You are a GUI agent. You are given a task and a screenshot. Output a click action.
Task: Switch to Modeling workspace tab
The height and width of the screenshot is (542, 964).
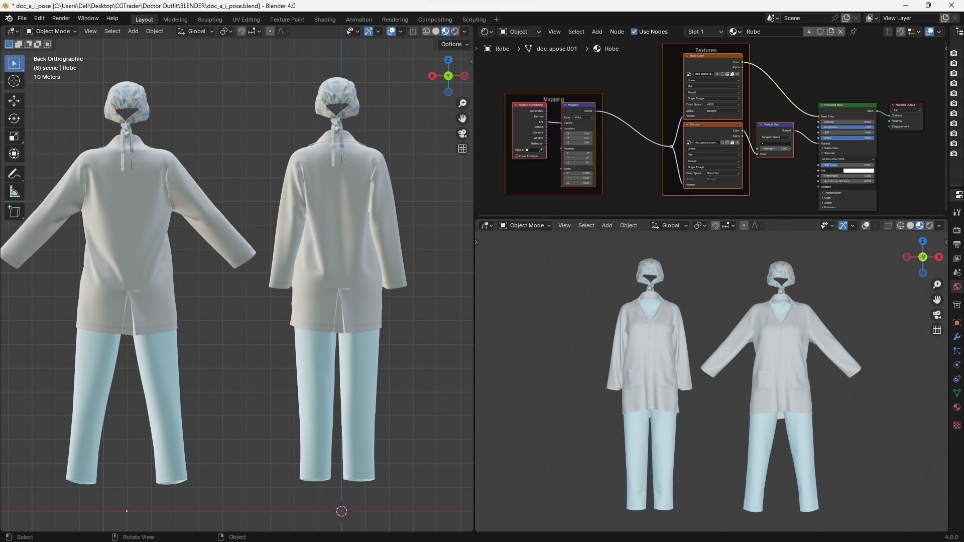pyautogui.click(x=175, y=20)
